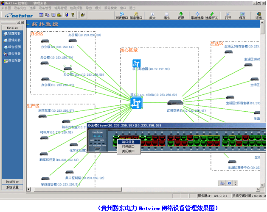Click the netstar logo
This screenshot has width=267, height=212.
(19, 16)
